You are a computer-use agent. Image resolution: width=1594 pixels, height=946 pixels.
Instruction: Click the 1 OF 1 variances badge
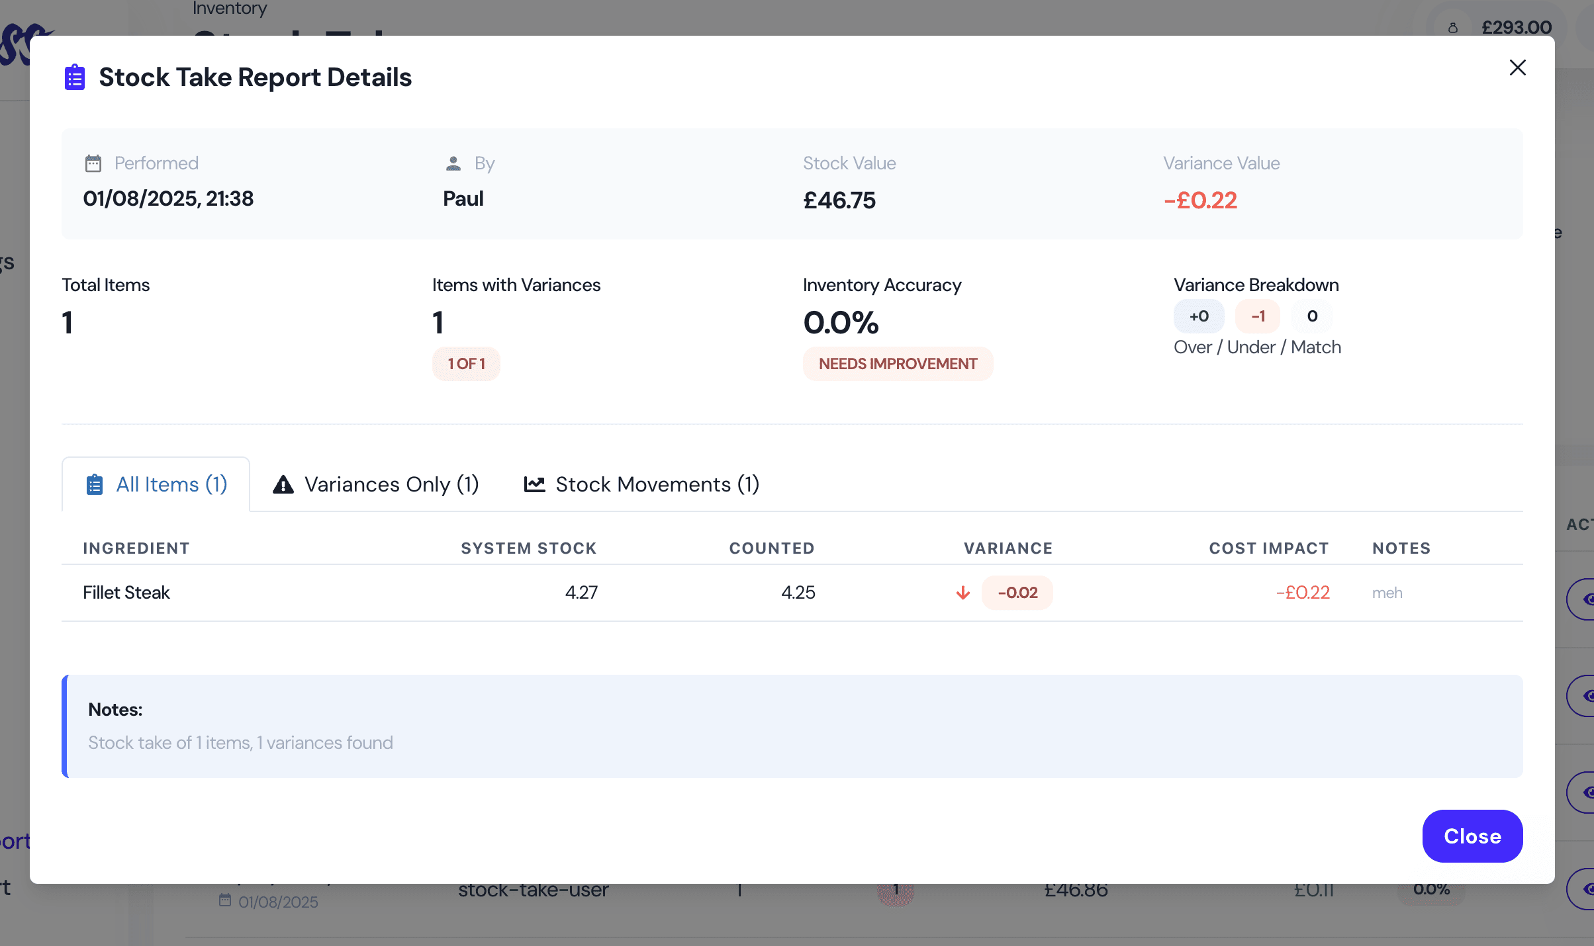coord(466,364)
